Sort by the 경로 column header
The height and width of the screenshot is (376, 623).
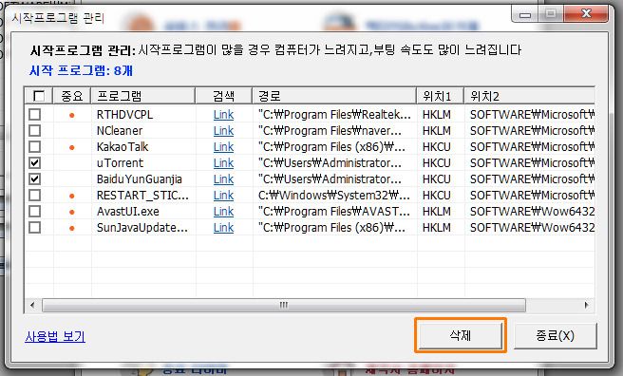[x=334, y=96]
